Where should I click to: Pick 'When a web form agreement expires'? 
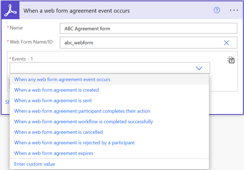coord(54,153)
